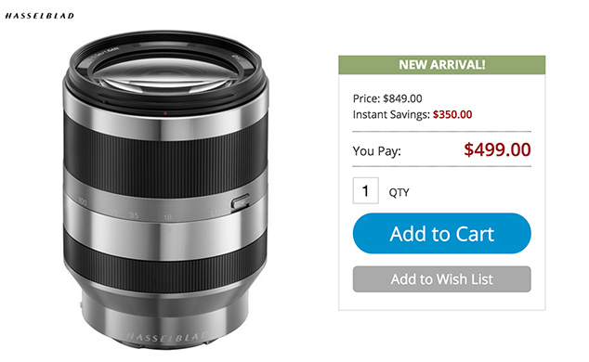
Task: Click the Instant Savings: label
Action: coord(391,114)
